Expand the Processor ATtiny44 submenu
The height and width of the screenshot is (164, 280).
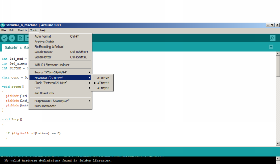(x=60, y=78)
